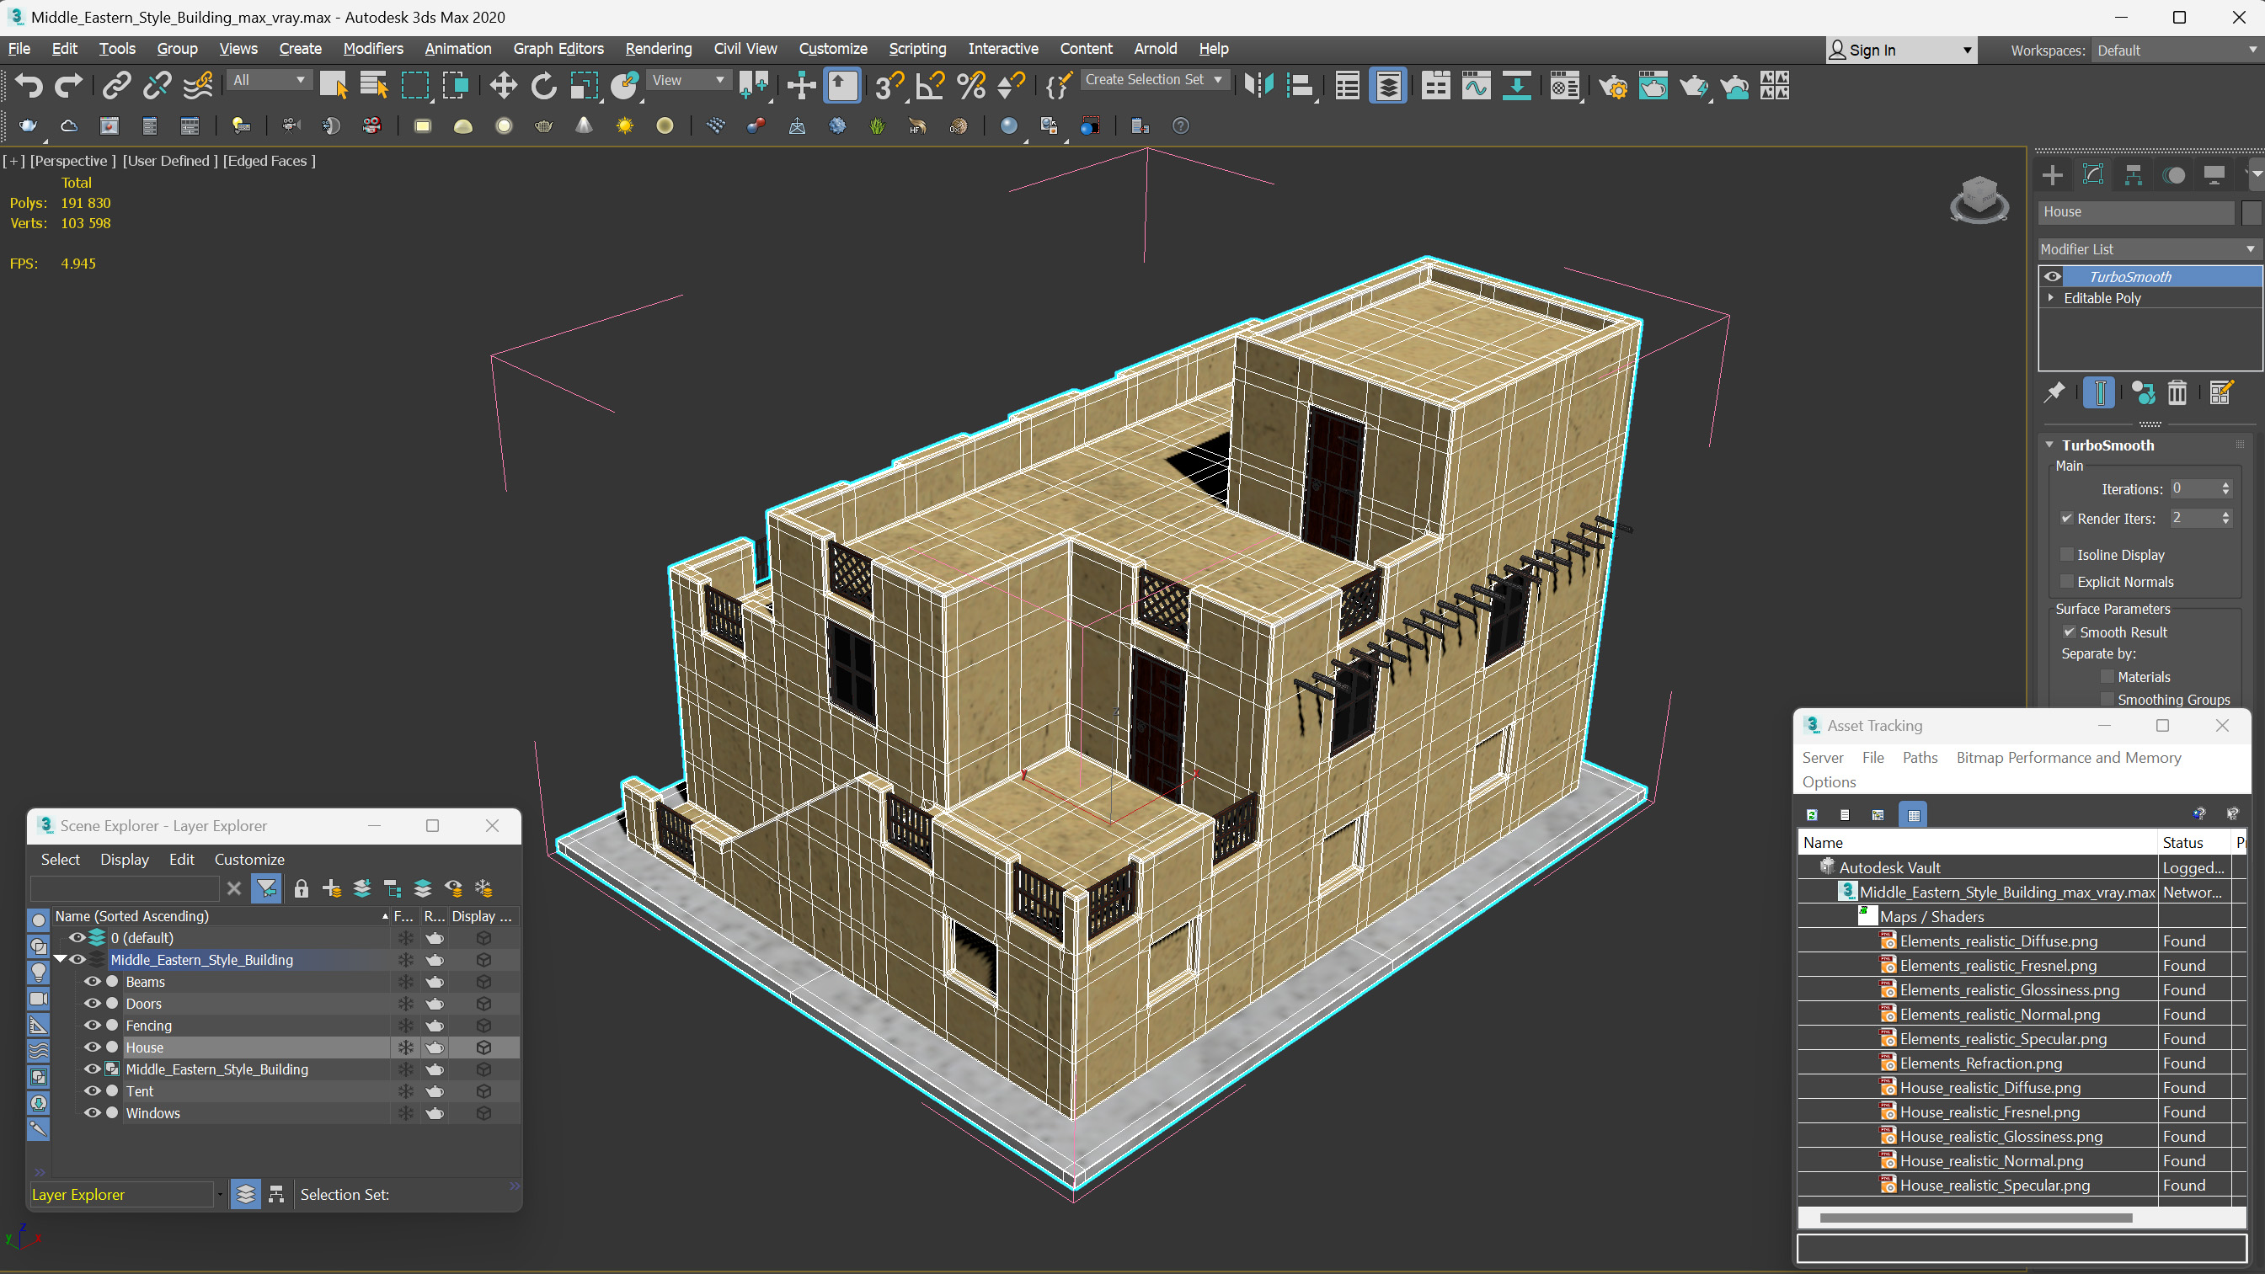Open the Create panel plus tab
Image resolution: width=2265 pixels, height=1274 pixels.
click(2052, 175)
